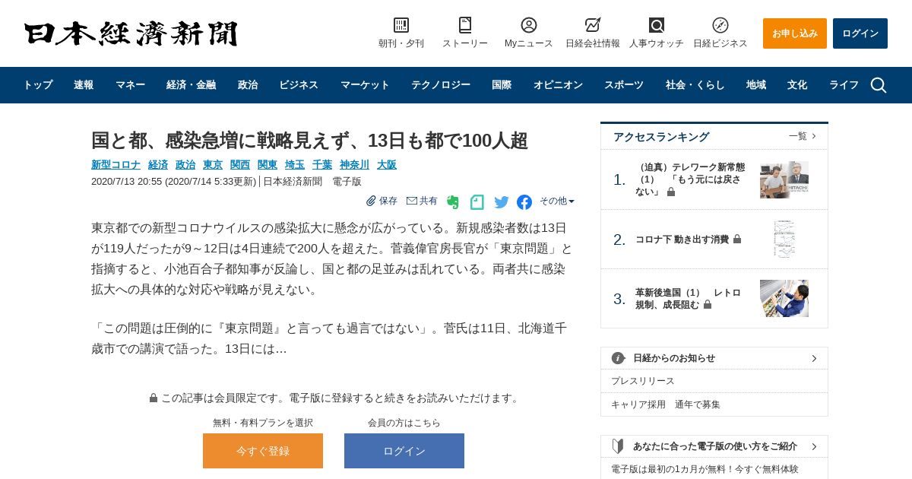Open the 日経ビジネス compass icon

pyautogui.click(x=720, y=25)
